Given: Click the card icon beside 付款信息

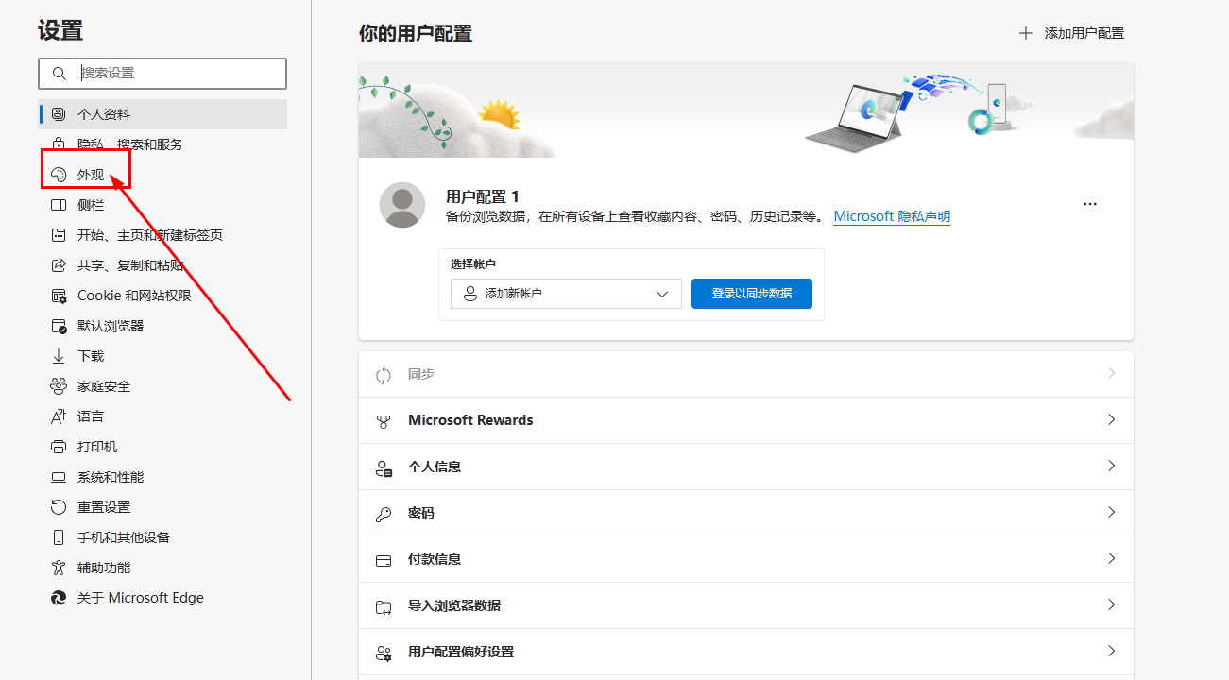Looking at the screenshot, I should click(384, 560).
